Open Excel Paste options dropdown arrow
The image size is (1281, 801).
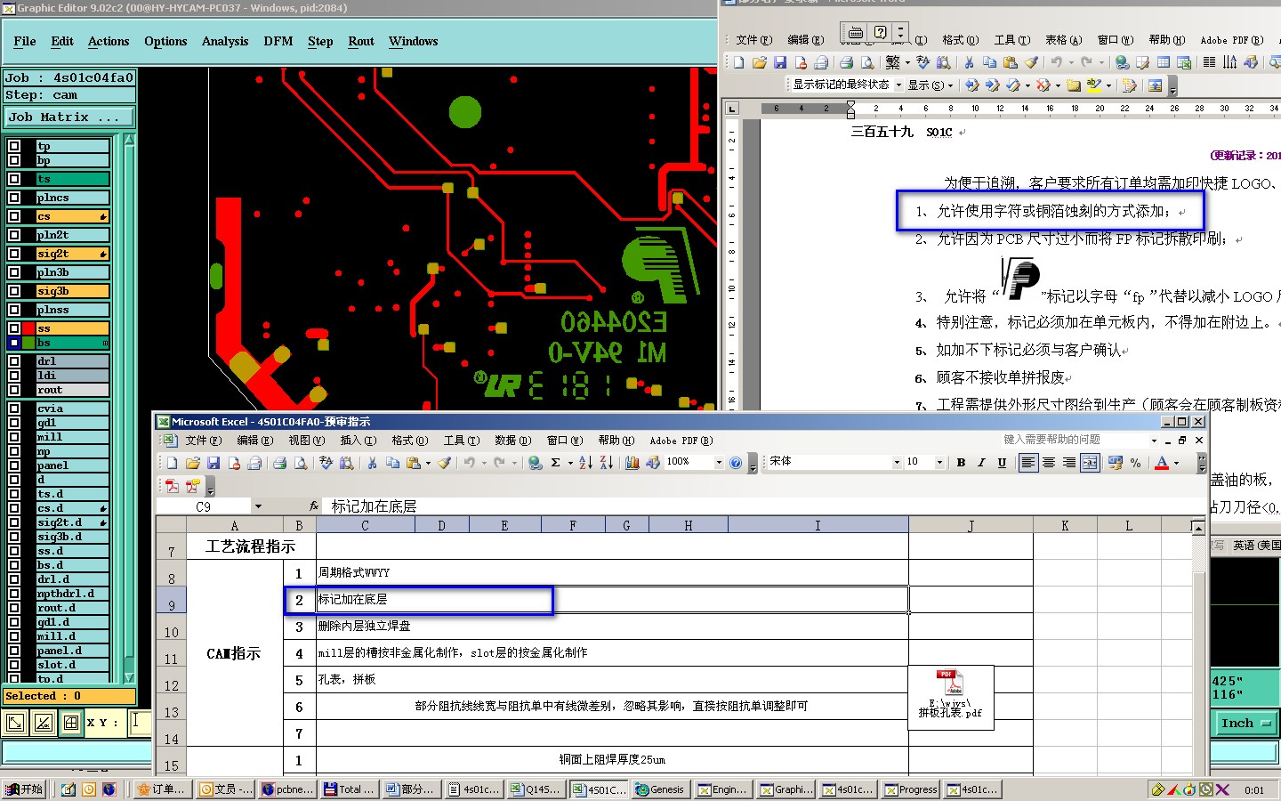pyautogui.click(x=428, y=463)
